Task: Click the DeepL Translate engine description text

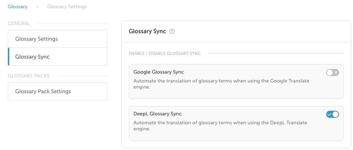Action: (x=220, y=126)
